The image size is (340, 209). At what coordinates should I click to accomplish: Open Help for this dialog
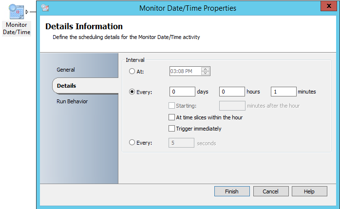309,191
